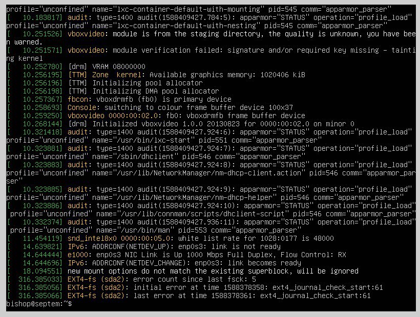Click "1000 Mbps Full Duplex" text
The width and height of the screenshot is (420, 317).
(x=232, y=255)
